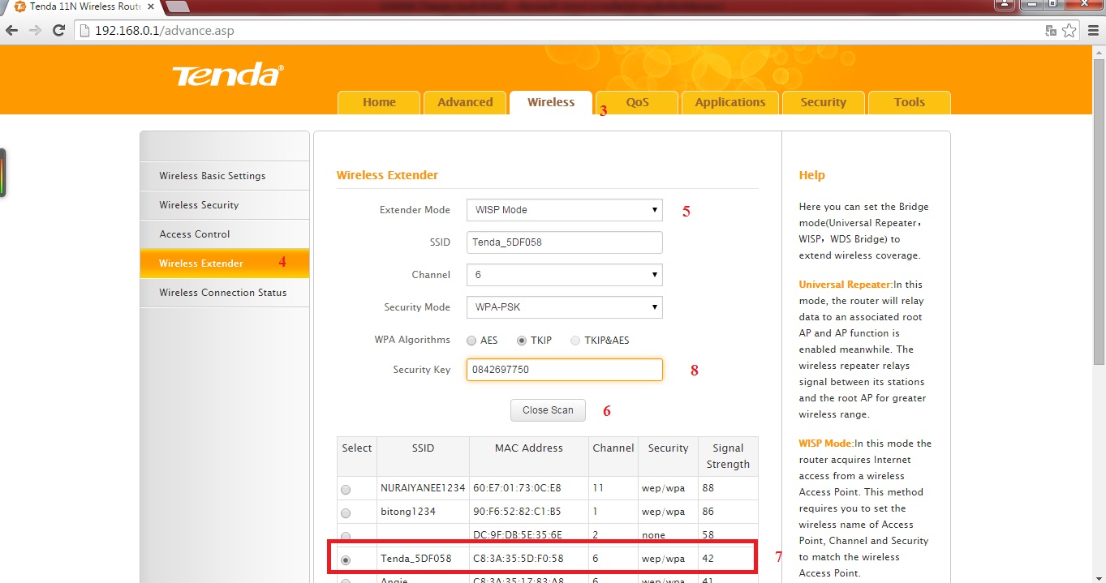Select Tenda_5DF058 network radio button
This screenshot has height=583, width=1106.
tap(346, 560)
